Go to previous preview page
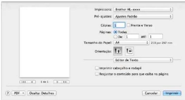This screenshot has height=100, width=185. point(32,82)
